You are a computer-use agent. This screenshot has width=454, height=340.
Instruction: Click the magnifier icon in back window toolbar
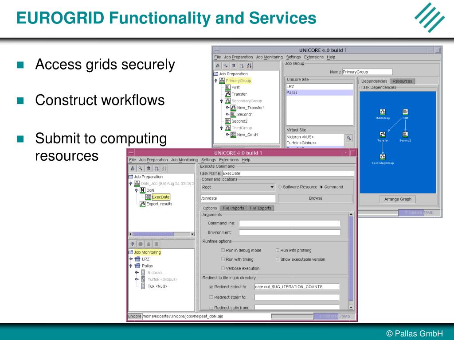(226, 66)
